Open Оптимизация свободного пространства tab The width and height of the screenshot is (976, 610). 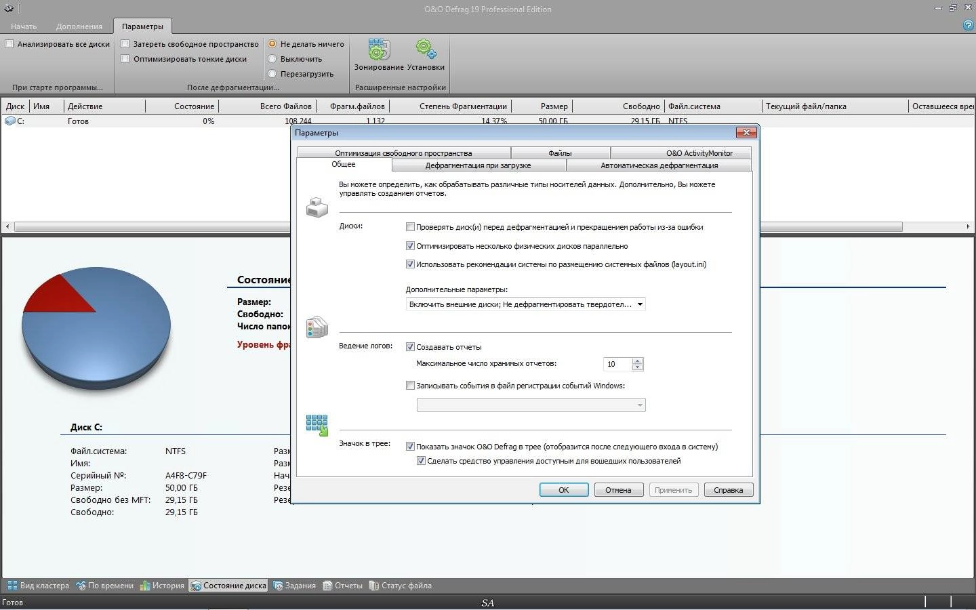point(403,153)
